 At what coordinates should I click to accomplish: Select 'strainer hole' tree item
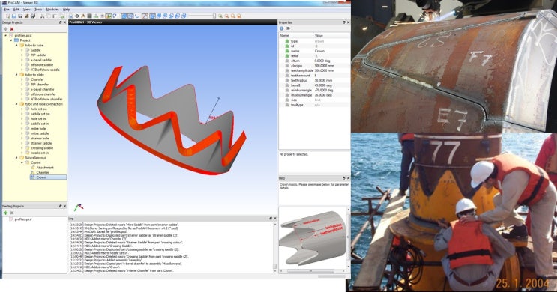point(40,138)
